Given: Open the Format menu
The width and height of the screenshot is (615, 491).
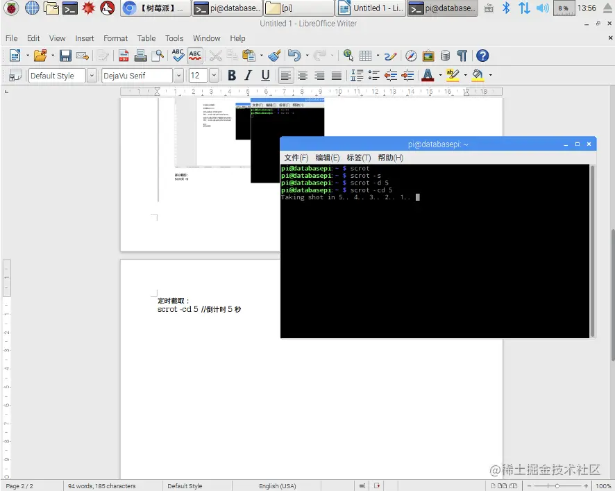Looking at the screenshot, I should pos(115,38).
